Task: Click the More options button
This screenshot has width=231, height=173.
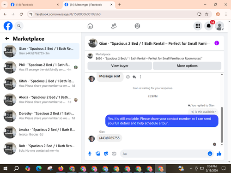Action: coord(187,66)
